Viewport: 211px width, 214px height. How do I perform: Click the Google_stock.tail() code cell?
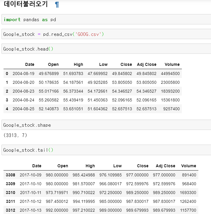click(106, 150)
